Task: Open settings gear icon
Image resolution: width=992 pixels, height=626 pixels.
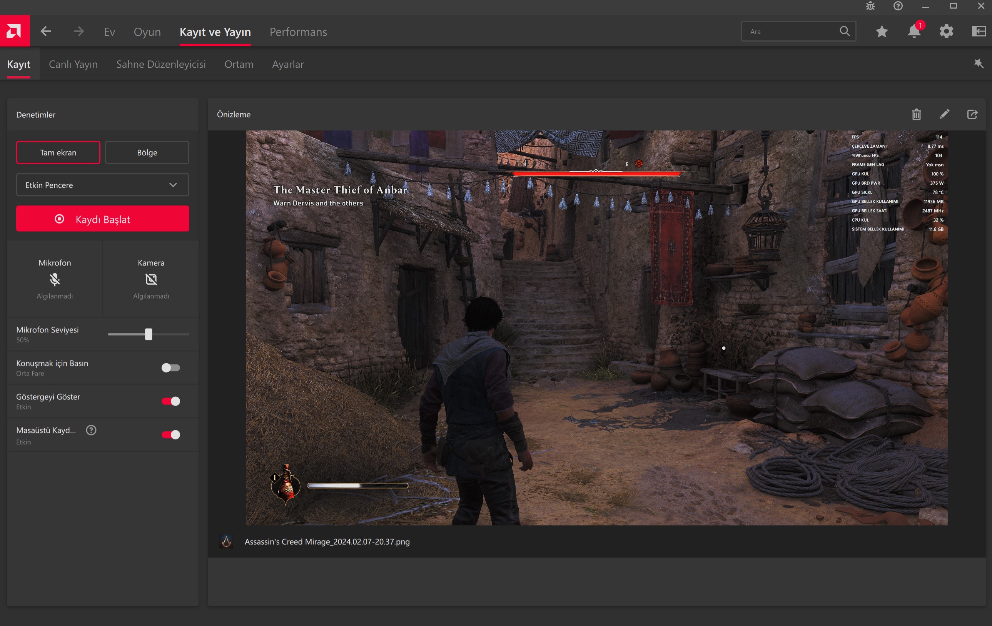Action: pyautogui.click(x=946, y=31)
